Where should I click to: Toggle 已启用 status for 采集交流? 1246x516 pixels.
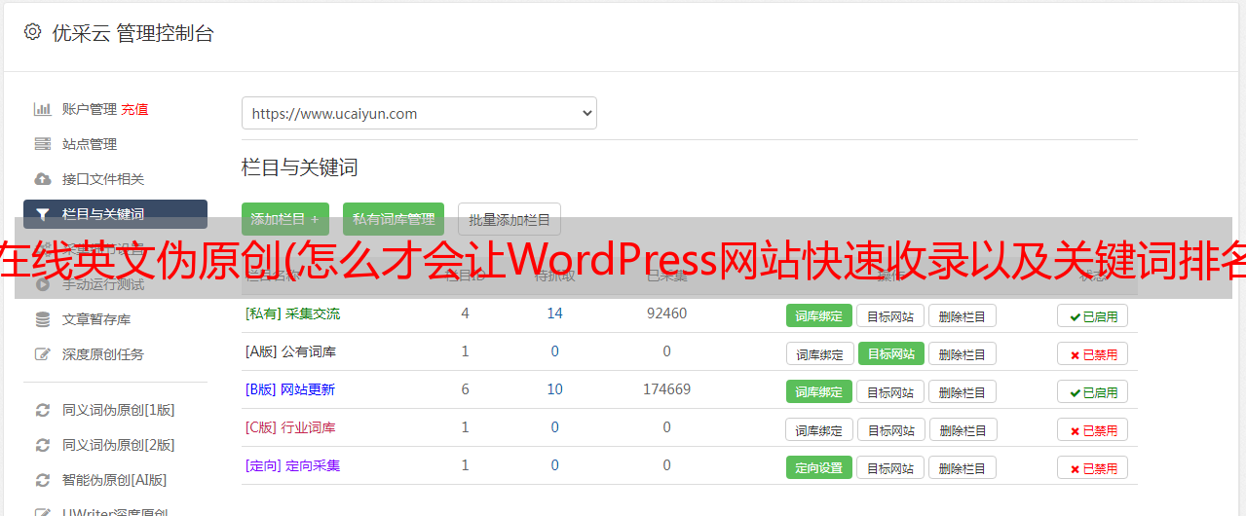(1093, 315)
